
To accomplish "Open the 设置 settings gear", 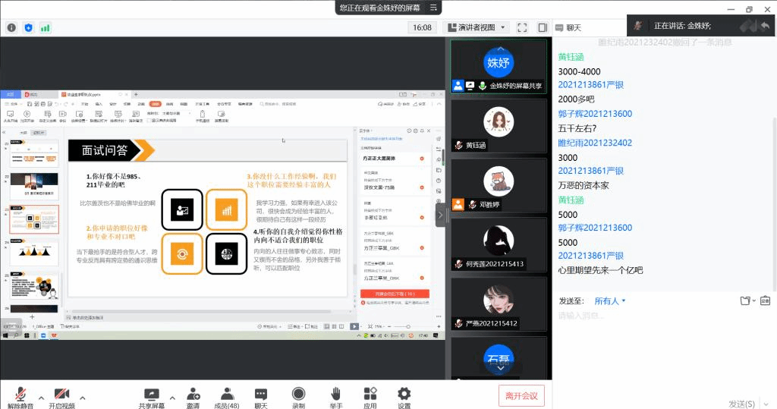I will point(404,394).
